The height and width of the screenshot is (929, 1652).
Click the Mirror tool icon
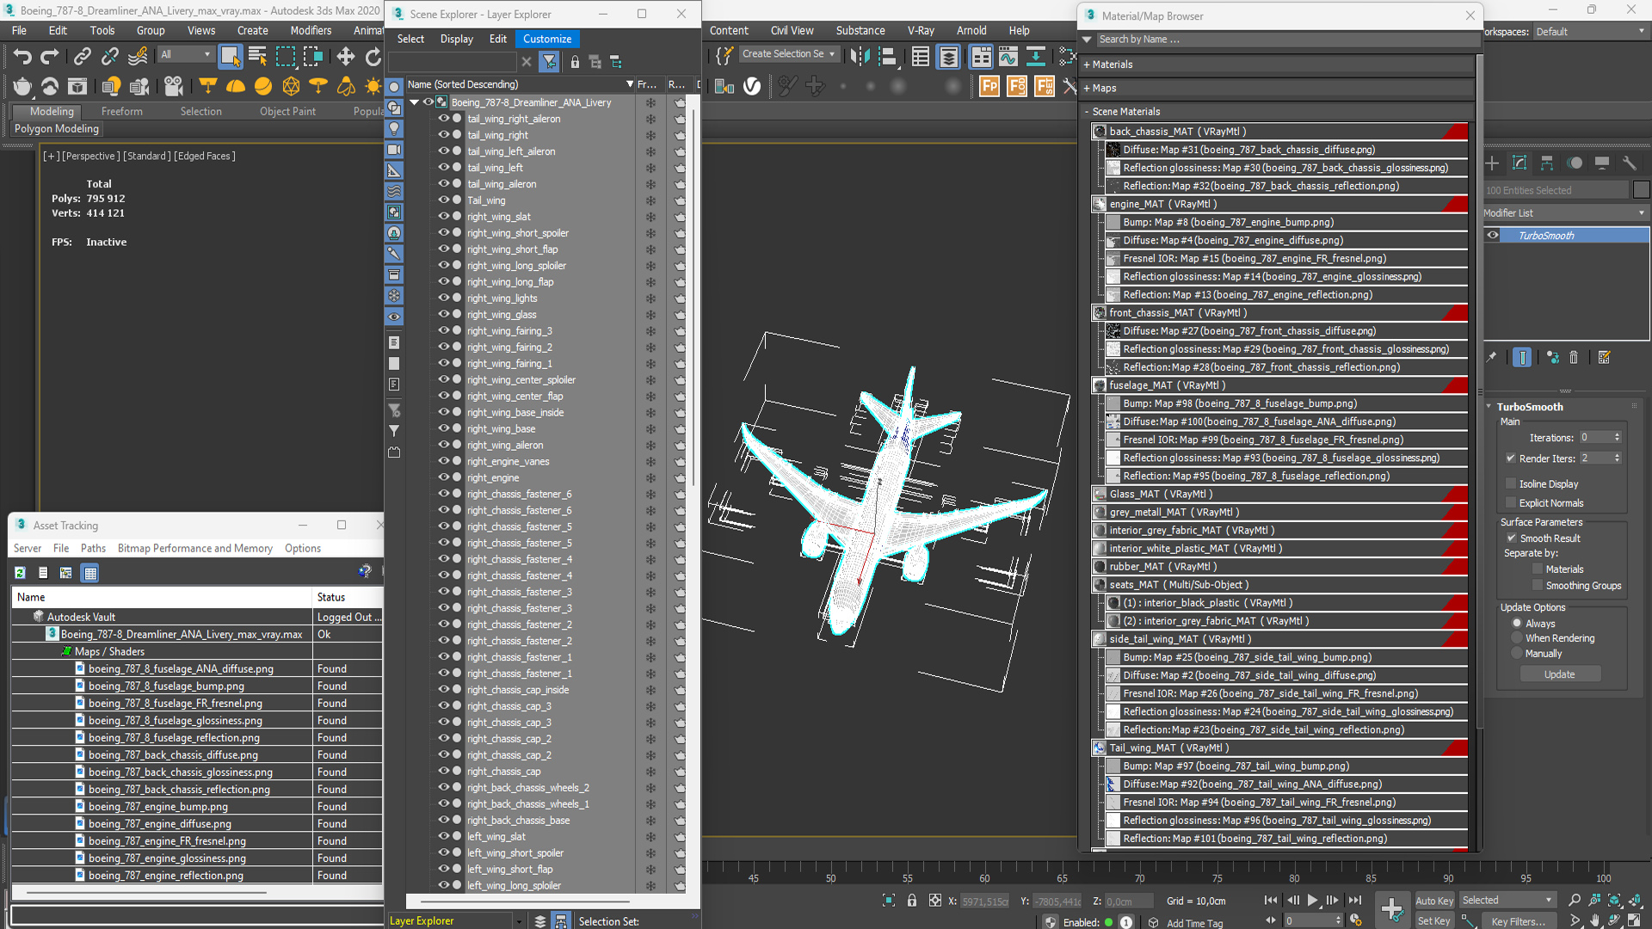[860, 57]
